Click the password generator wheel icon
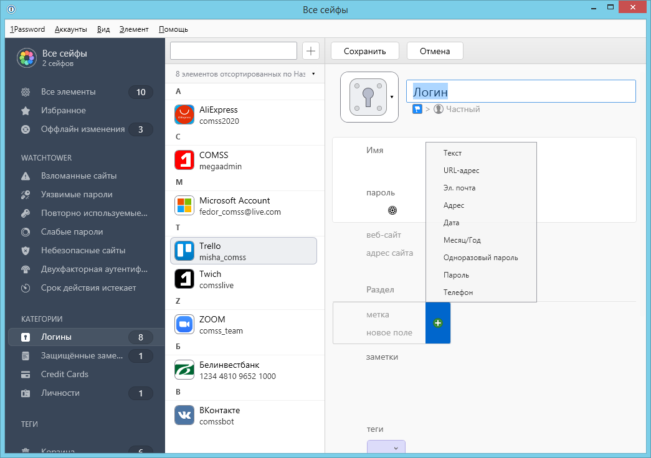651x458 pixels. point(392,210)
